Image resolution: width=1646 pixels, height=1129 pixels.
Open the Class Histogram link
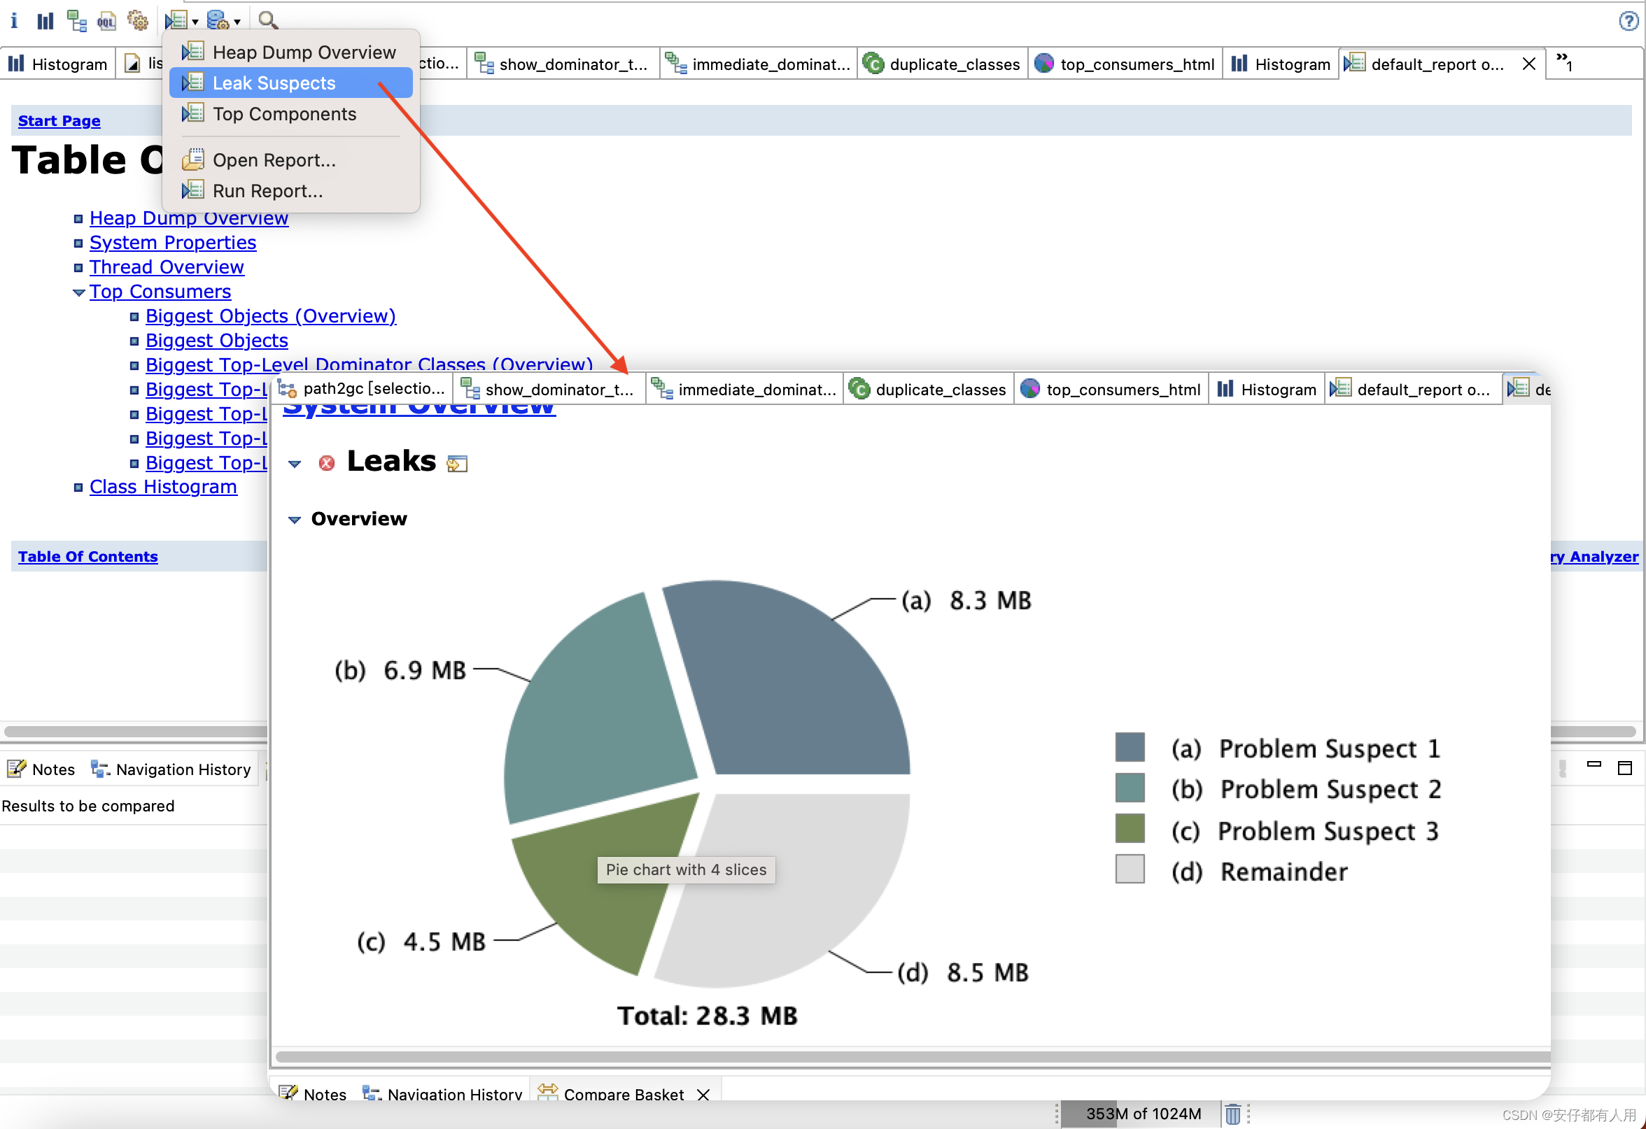(x=164, y=485)
